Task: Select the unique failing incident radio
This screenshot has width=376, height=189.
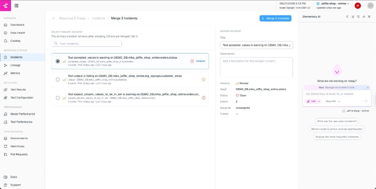Action: click(58, 80)
